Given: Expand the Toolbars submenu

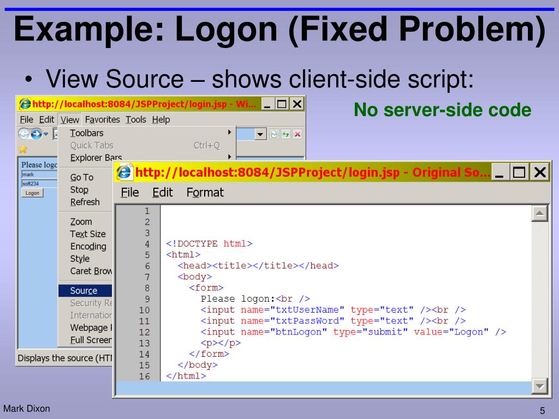Looking at the screenshot, I should pos(146,133).
